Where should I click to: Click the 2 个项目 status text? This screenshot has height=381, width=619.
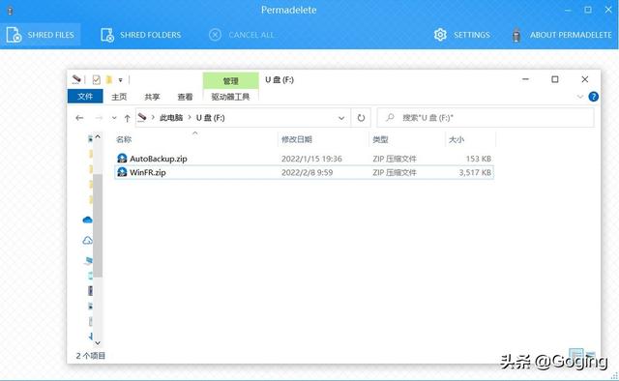(90, 356)
